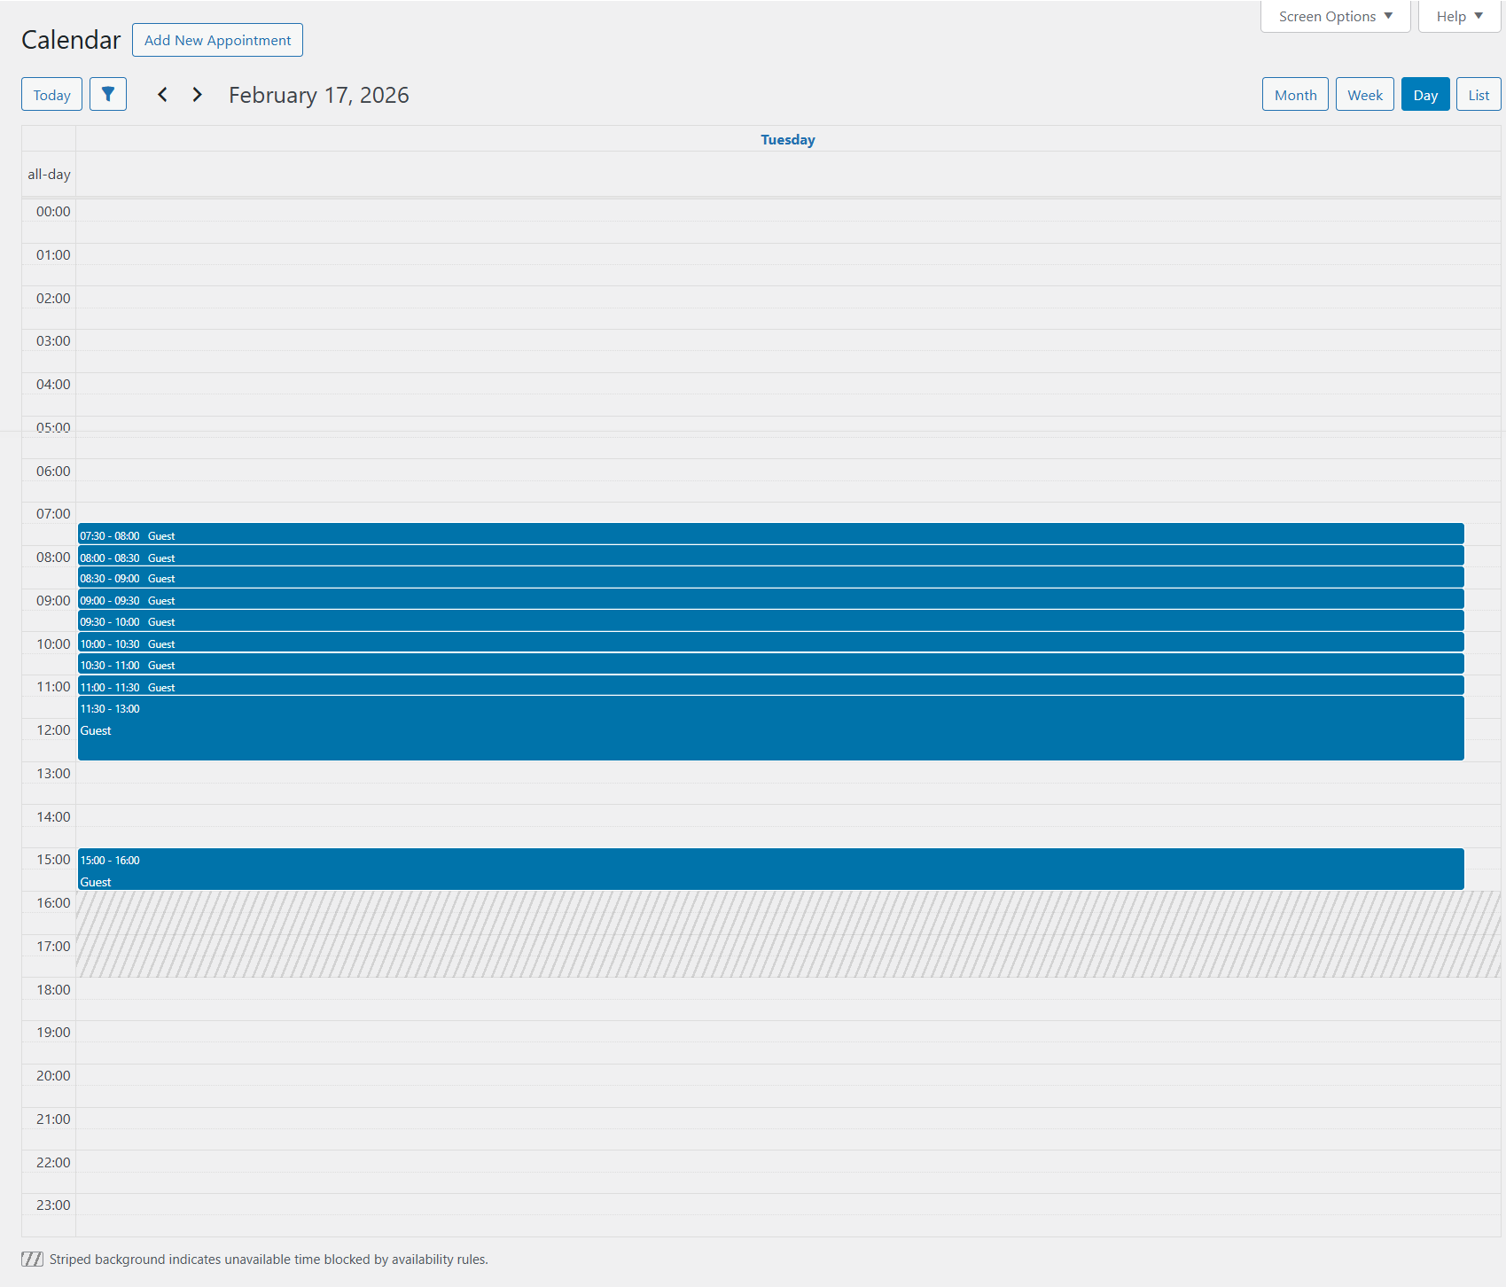Screen dimensions: 1506x1287
Task: Open the 11:30 - 13:00 Guest appointment
Action: 769,729
